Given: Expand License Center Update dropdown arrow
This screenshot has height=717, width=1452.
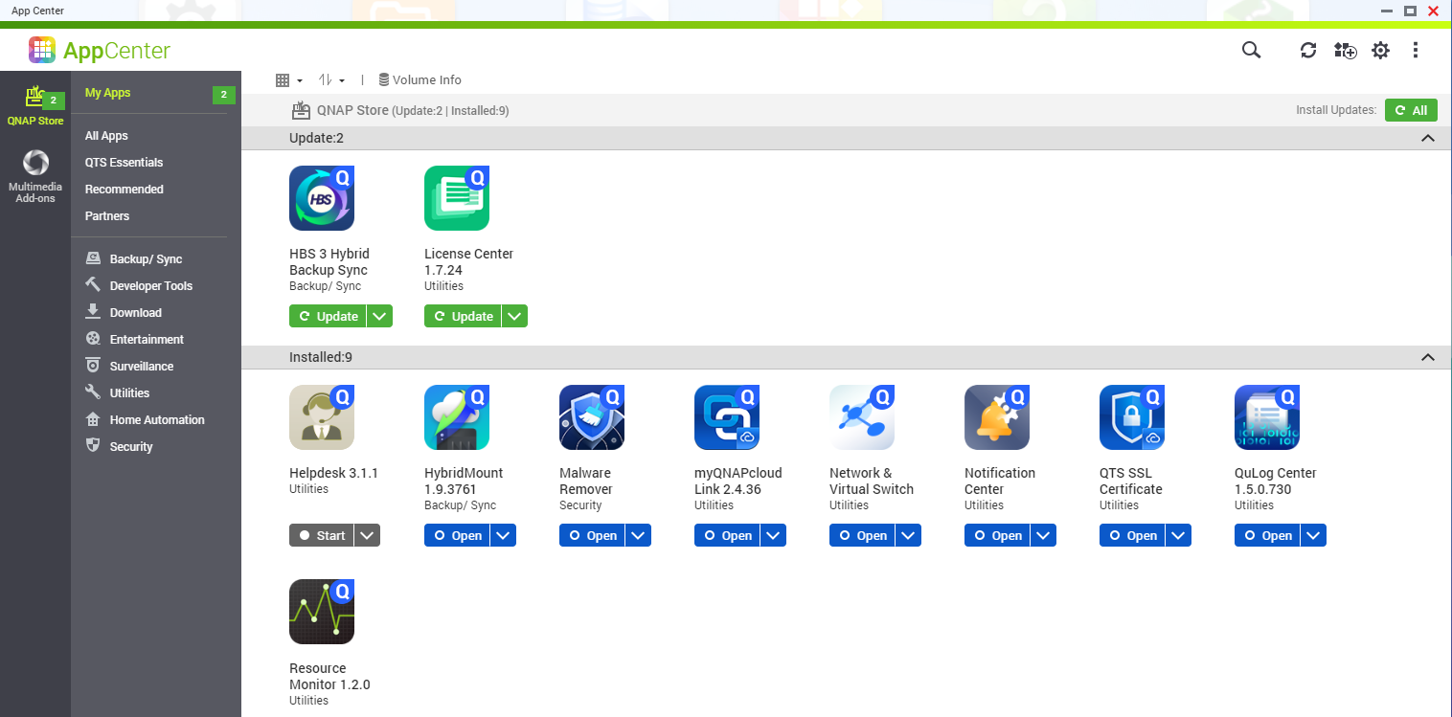Looking at the screenshot, I should coord(514,316).
